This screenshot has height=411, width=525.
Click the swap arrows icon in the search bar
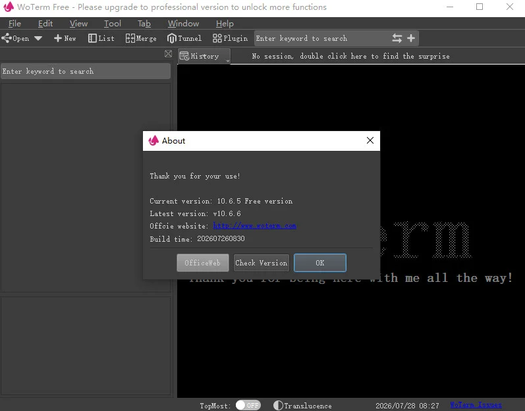click(x=397, y=38)
